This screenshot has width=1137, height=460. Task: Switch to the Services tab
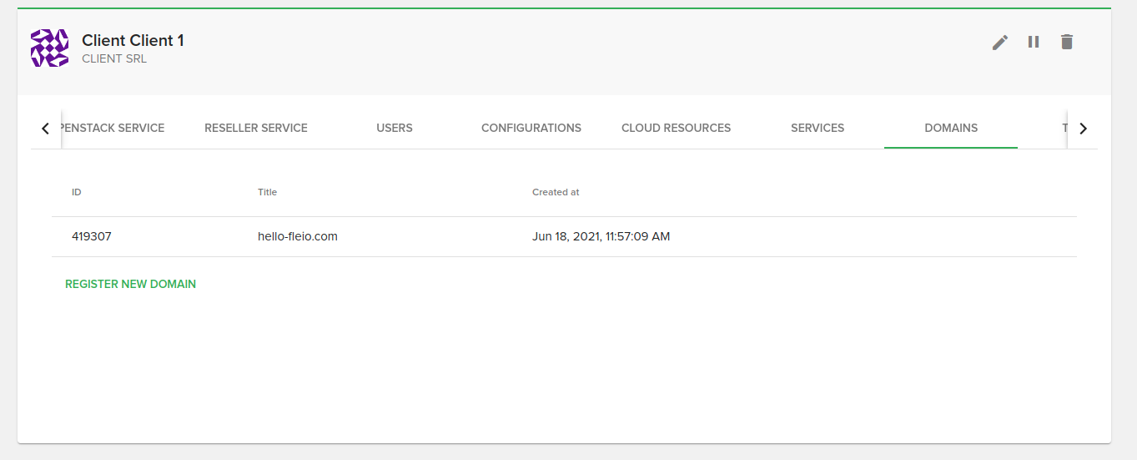(818, 128)
